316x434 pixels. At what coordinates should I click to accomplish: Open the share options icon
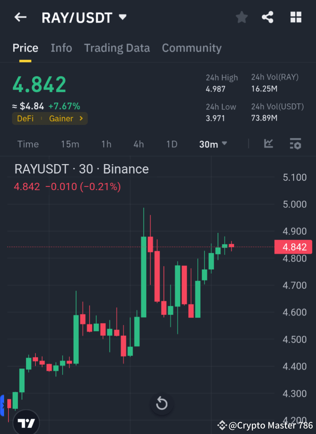point(268,17)
